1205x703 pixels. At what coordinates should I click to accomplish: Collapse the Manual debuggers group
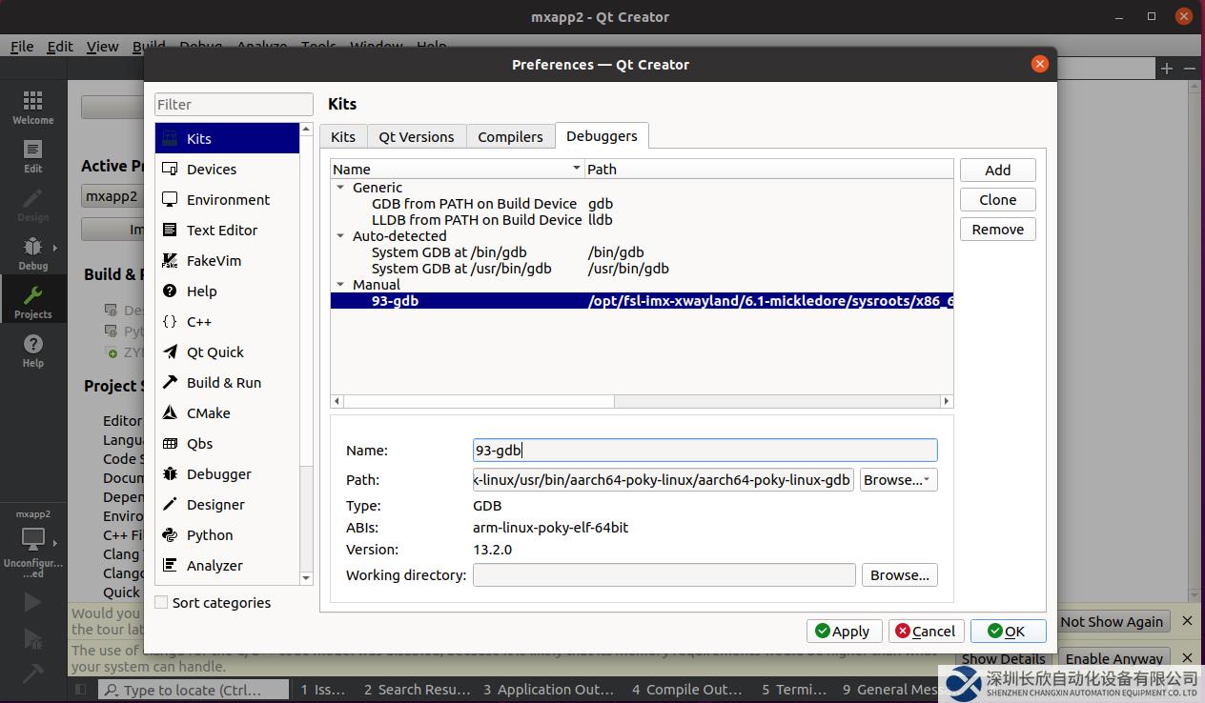(340, 285)
